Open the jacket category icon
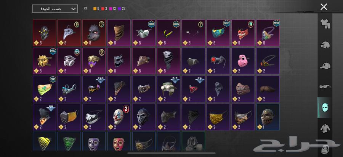Screen dimensions: 343x157 (x=325, y=129)
